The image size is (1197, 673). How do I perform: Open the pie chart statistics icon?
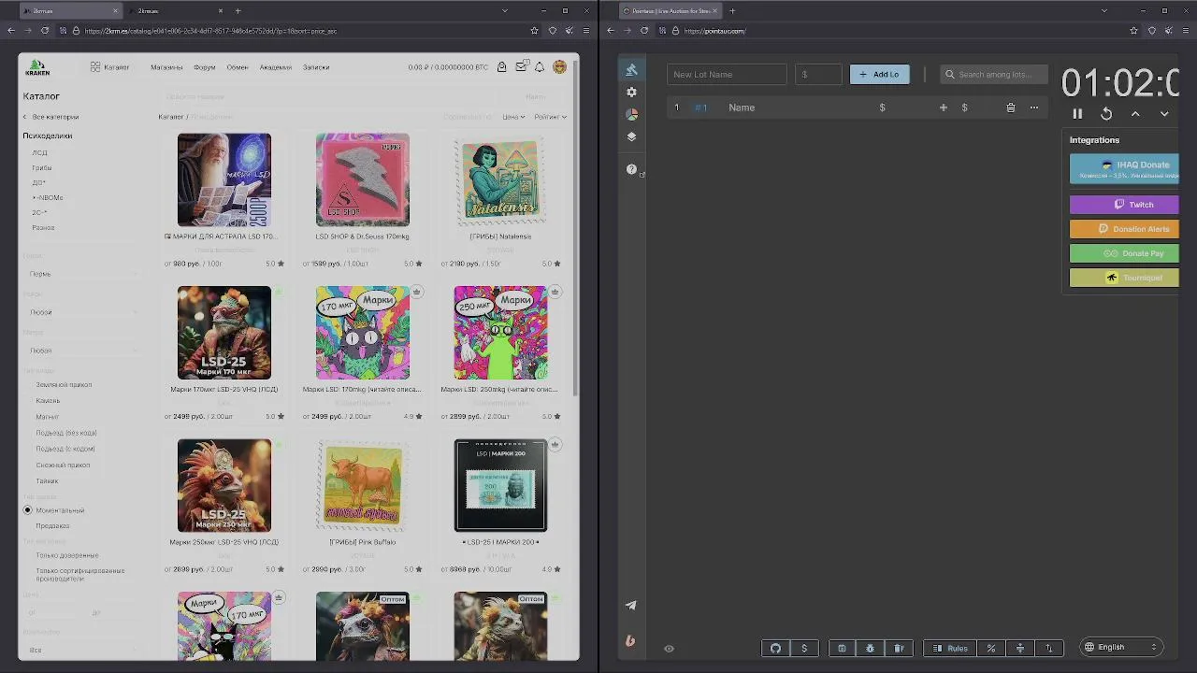[631, 114]
